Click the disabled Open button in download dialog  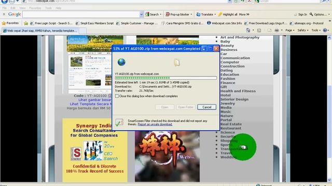pyautogui.click(x=165, y=107)
